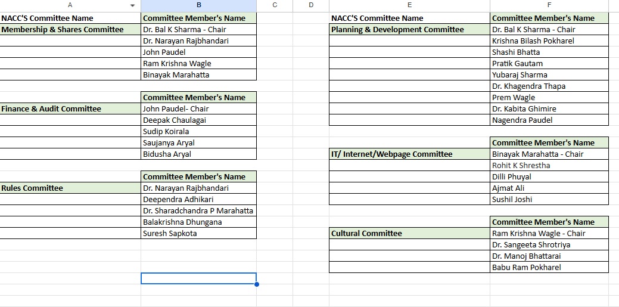Select the Dr. Kabita Ghimire cell

549,108
